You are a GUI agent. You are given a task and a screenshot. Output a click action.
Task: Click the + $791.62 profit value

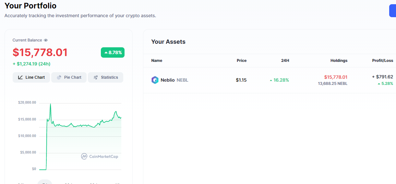pos(383,77)
